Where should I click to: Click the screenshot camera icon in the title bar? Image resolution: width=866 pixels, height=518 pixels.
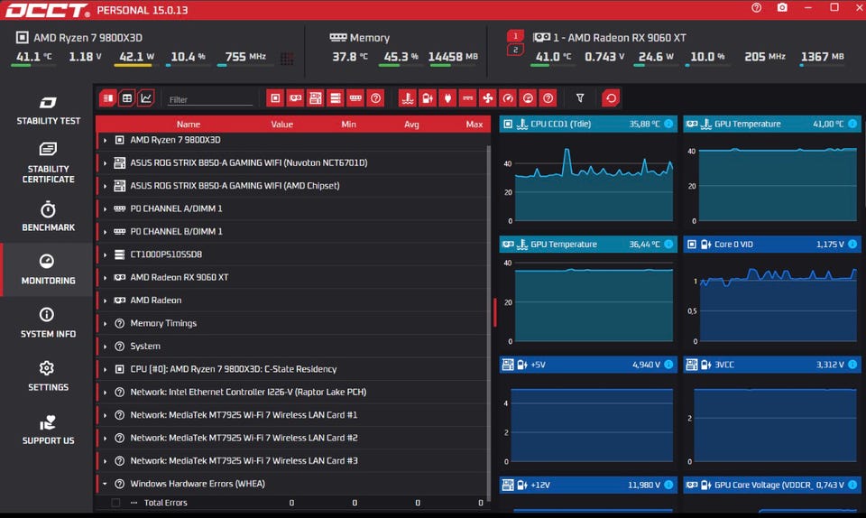[782, 8]
